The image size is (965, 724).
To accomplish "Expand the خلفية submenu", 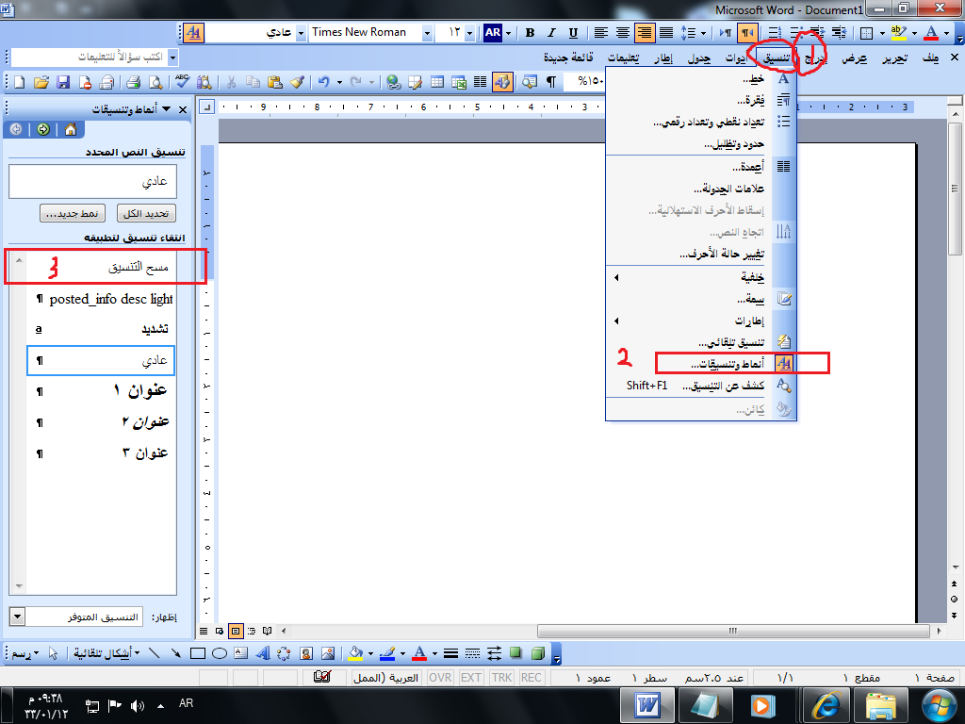I will [688, 278].
